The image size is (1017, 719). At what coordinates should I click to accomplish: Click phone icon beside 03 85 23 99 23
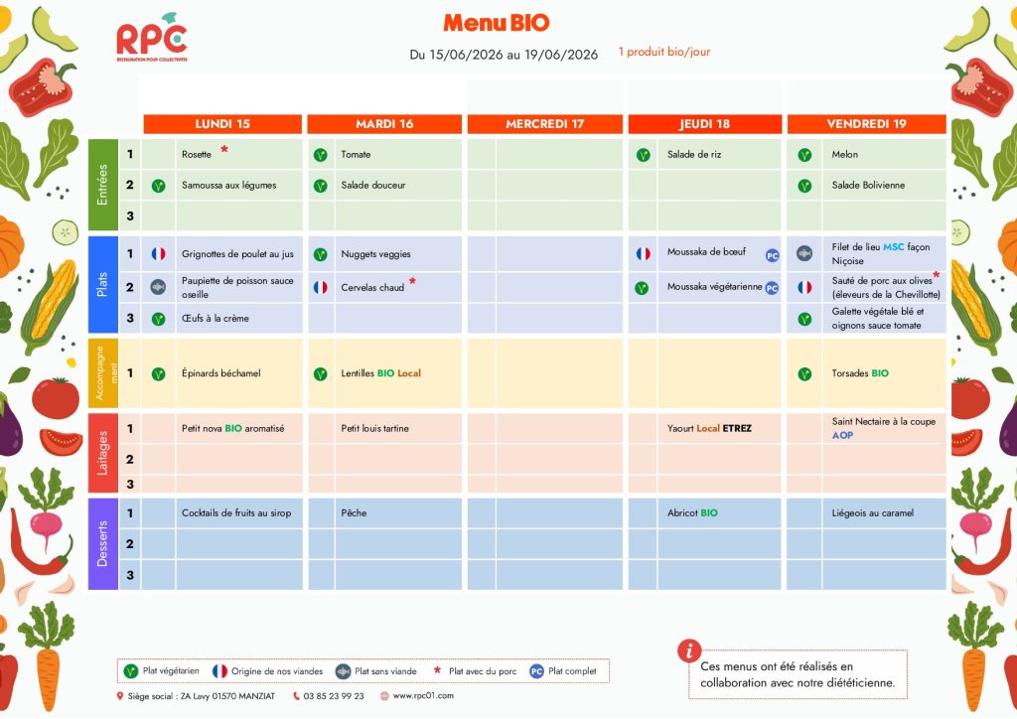tap(296, 696)
